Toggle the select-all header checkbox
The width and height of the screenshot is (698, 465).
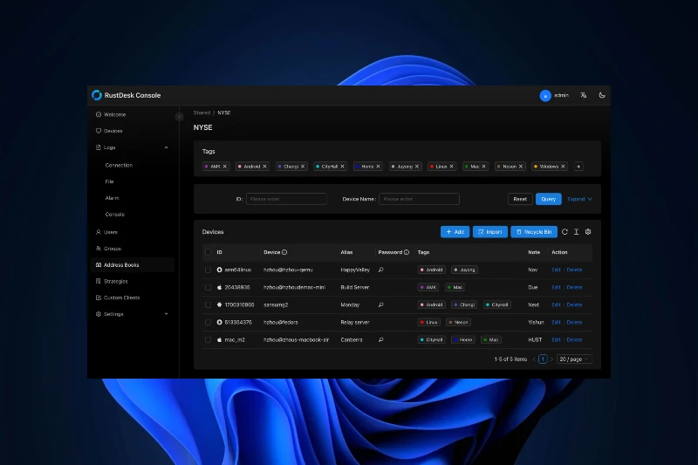tap(208, 252)
